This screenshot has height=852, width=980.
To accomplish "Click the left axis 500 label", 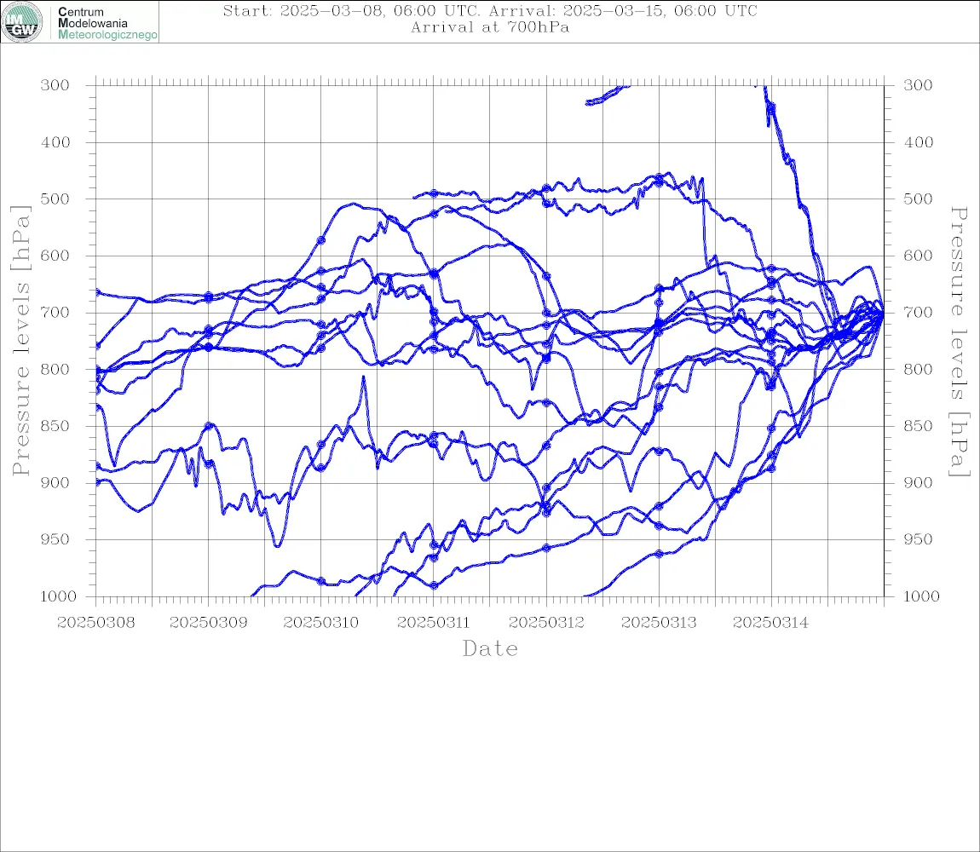I will (x=55, y=199).
